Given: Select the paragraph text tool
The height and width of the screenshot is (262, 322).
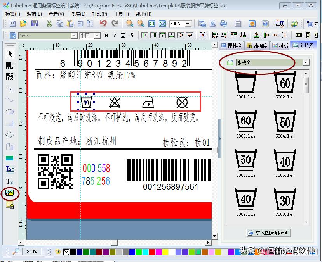Looking at the screenshot, I should (10, 169).
